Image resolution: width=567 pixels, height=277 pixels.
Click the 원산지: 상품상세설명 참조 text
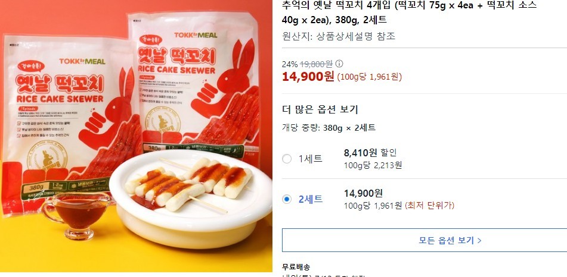tap(339, 36)
